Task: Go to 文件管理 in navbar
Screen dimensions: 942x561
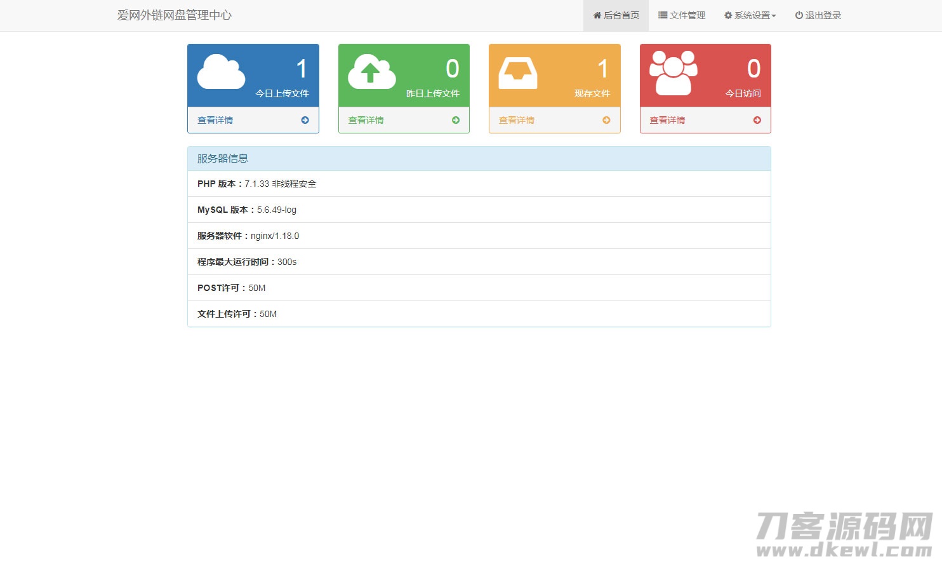Action: pos(682,15)
